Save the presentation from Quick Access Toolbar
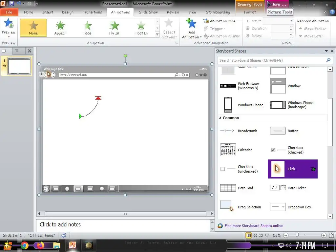The height and width of the screenshot is (252, 336). [x=11, y=4]
